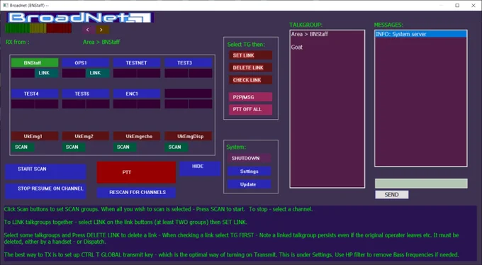Click the SET LINK button
This screenshot has height=265, width=482.
point(250,55)
